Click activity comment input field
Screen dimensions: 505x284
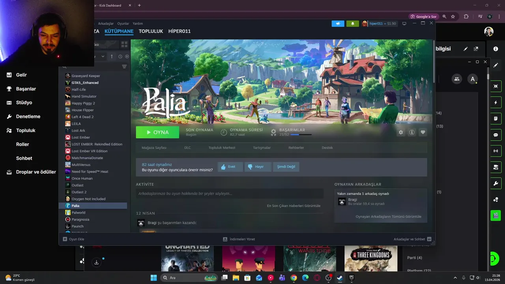tap(230, 193)
